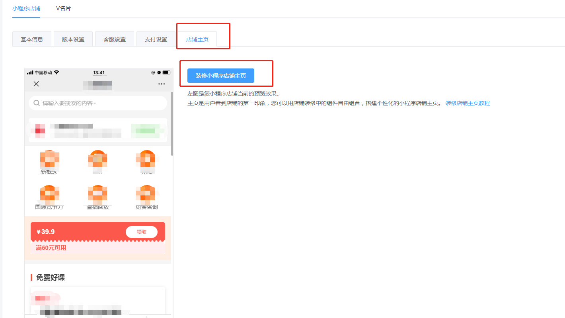Image resolution: width=565 pixels, height=318 pixels.
Task: Tap the 直播回放 category icon
Action: (97, 194)
